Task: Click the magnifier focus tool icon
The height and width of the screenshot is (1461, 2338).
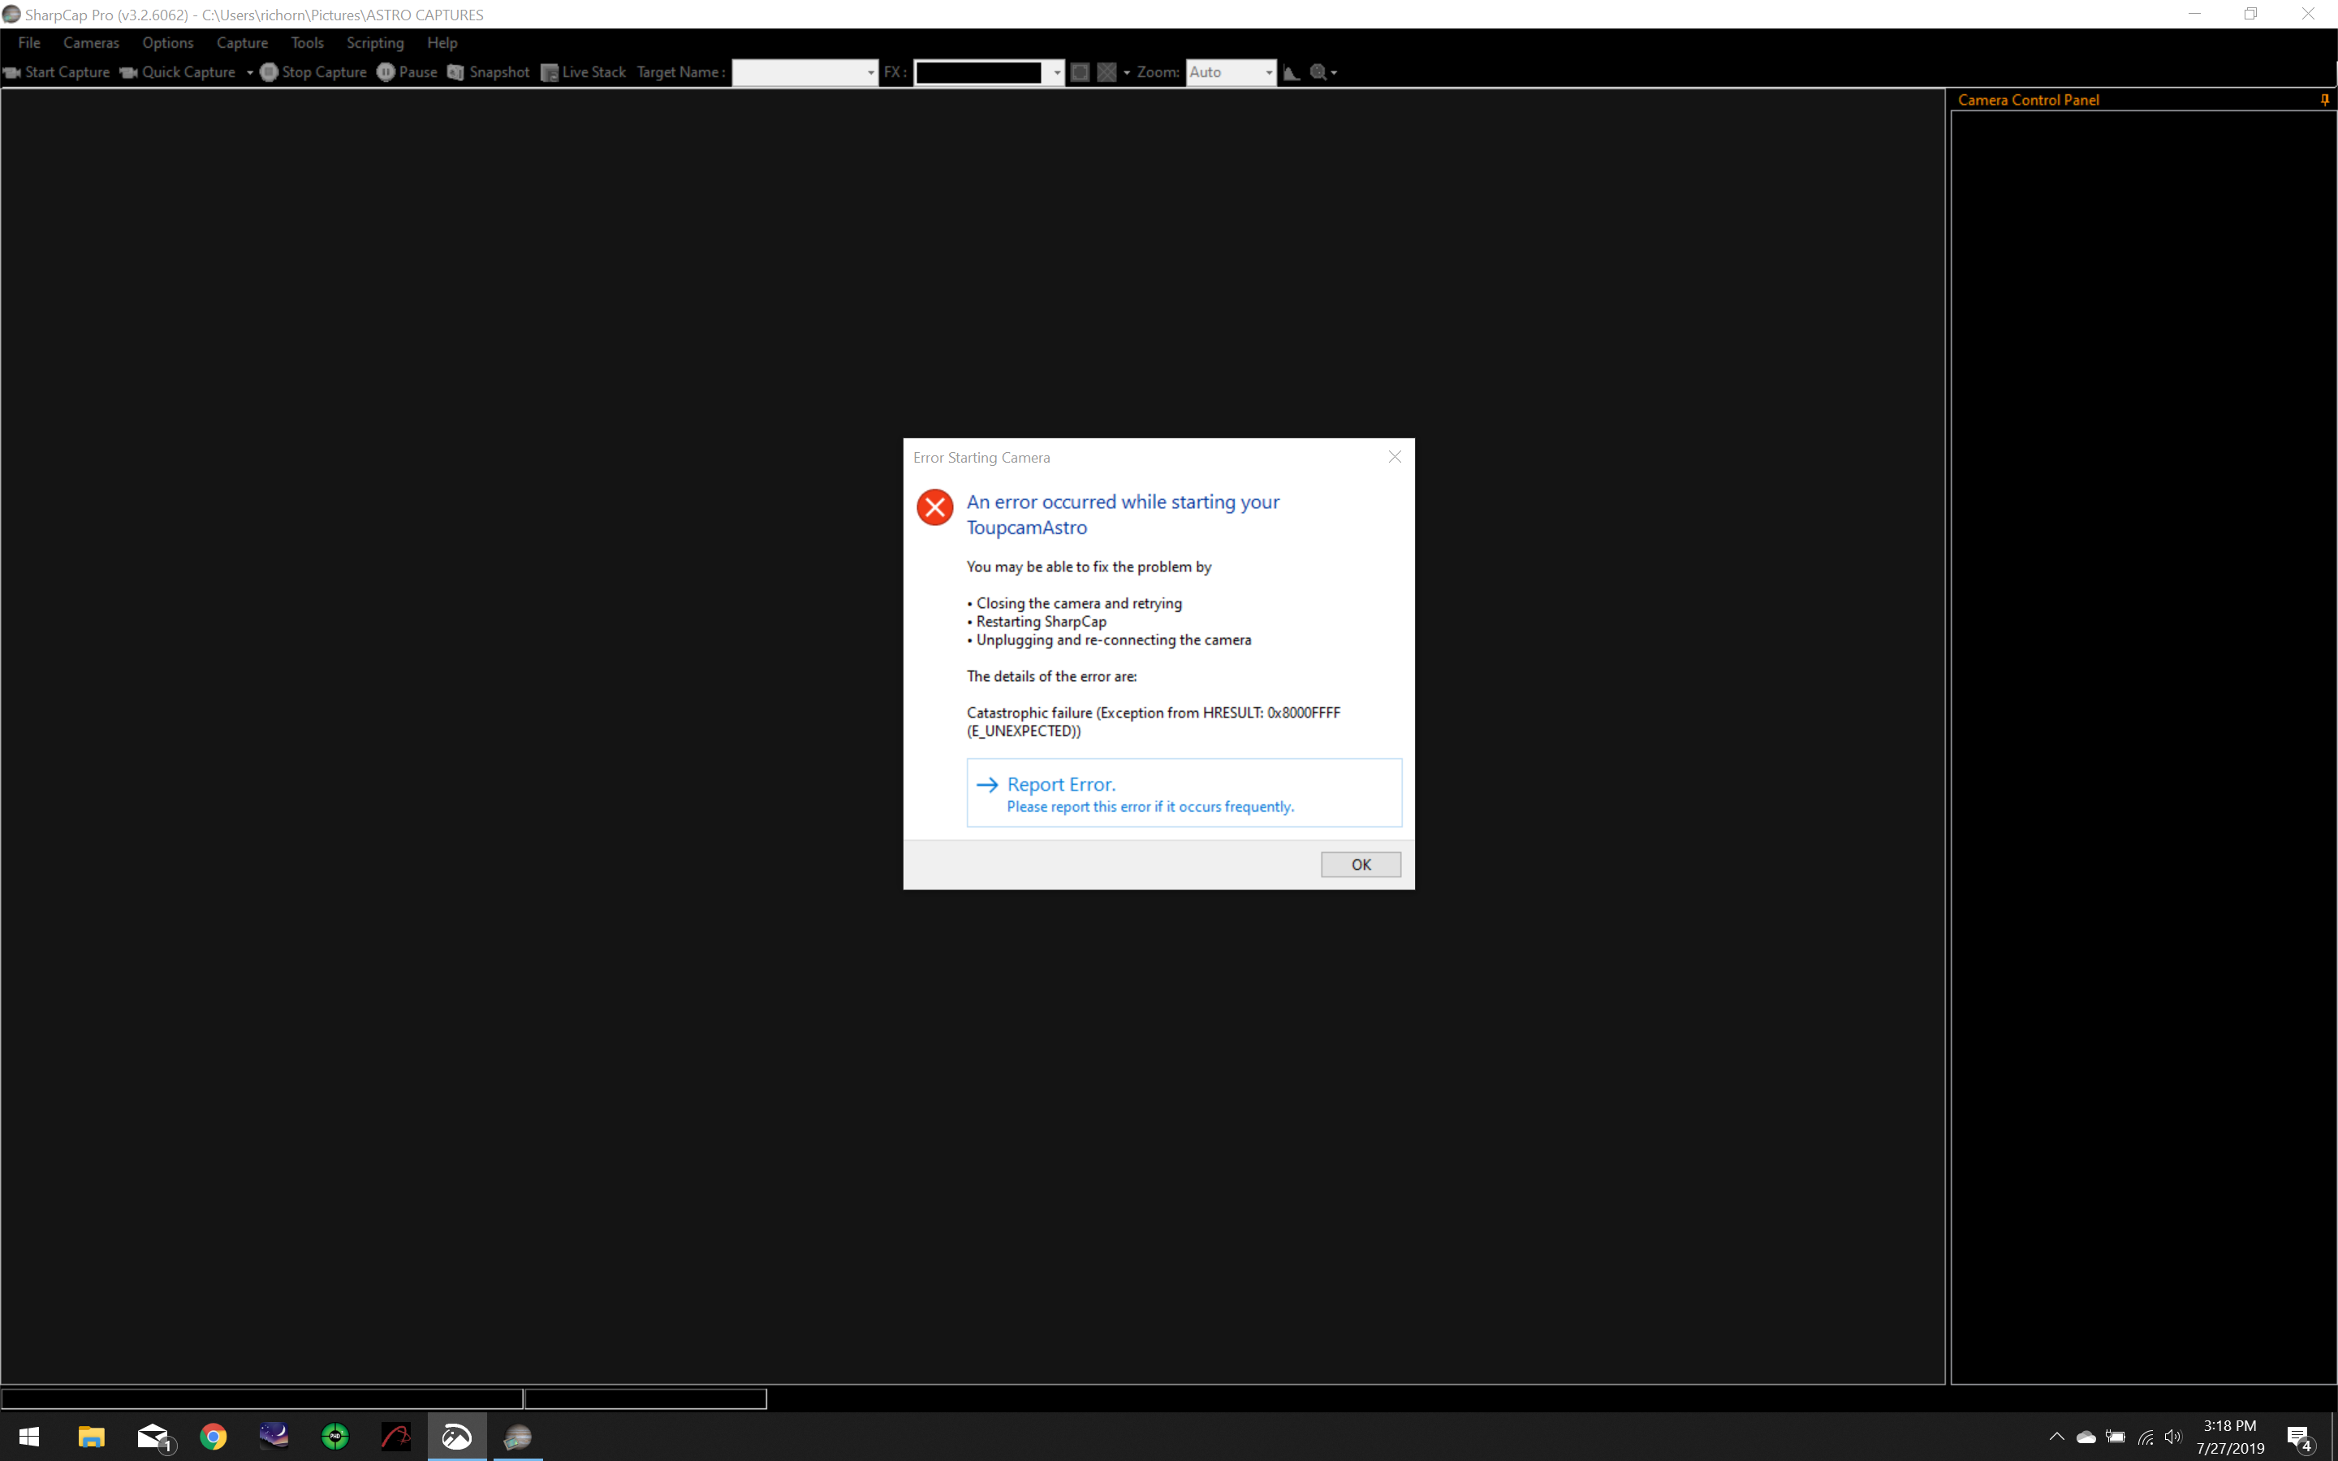Action: (x=1318, y=72)
